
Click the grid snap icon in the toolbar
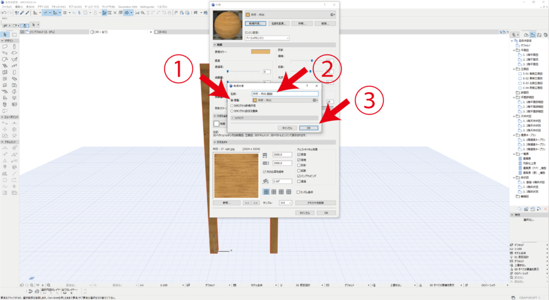[x=65, y=13]
